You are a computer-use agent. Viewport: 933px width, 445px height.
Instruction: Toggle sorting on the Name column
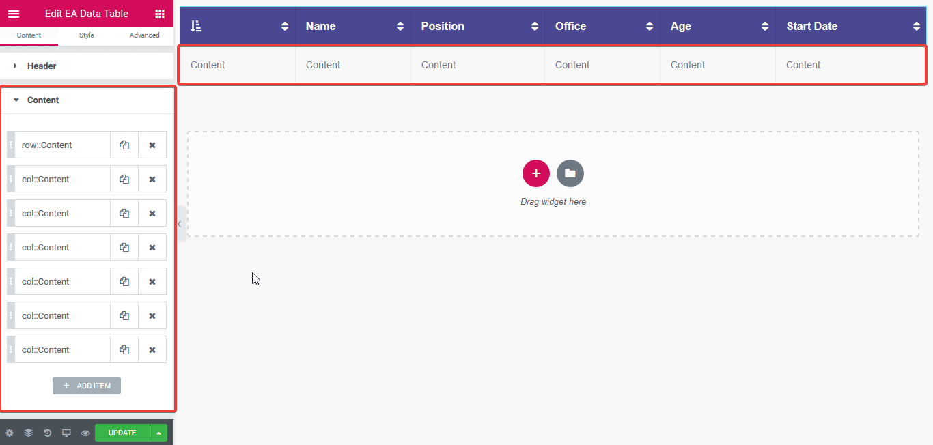tap(400, 27)
